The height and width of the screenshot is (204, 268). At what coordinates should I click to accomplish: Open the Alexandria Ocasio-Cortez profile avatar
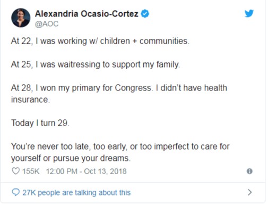pos(21,18)
